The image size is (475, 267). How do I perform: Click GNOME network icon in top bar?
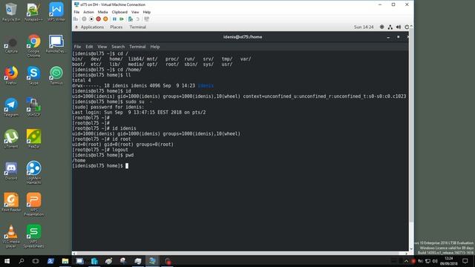tap(390, 27)
